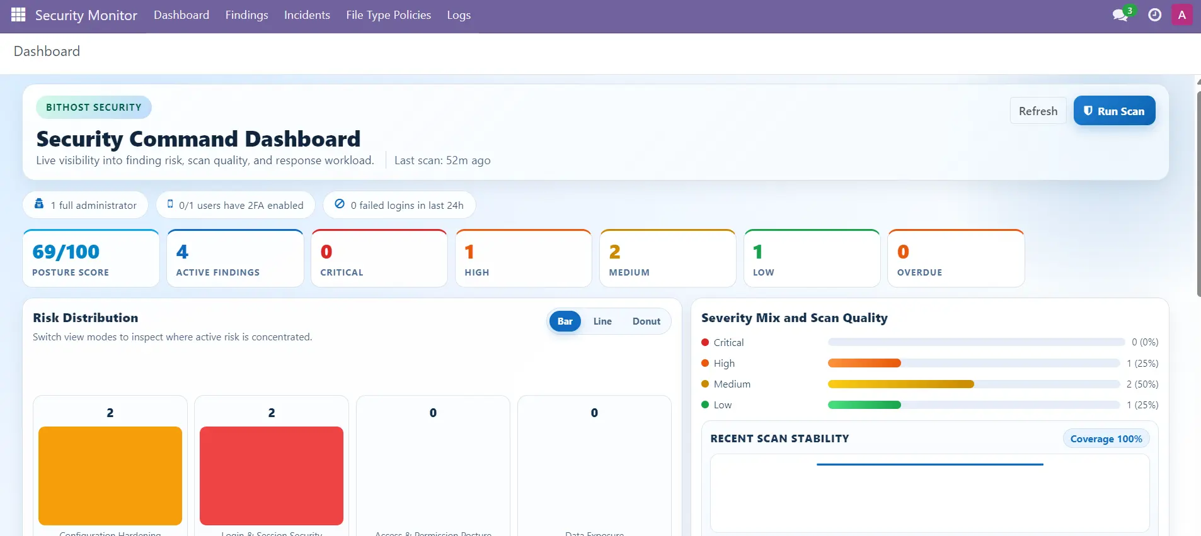
Task: Open the clock activities icon
Action: click(x=1154, y=14)
